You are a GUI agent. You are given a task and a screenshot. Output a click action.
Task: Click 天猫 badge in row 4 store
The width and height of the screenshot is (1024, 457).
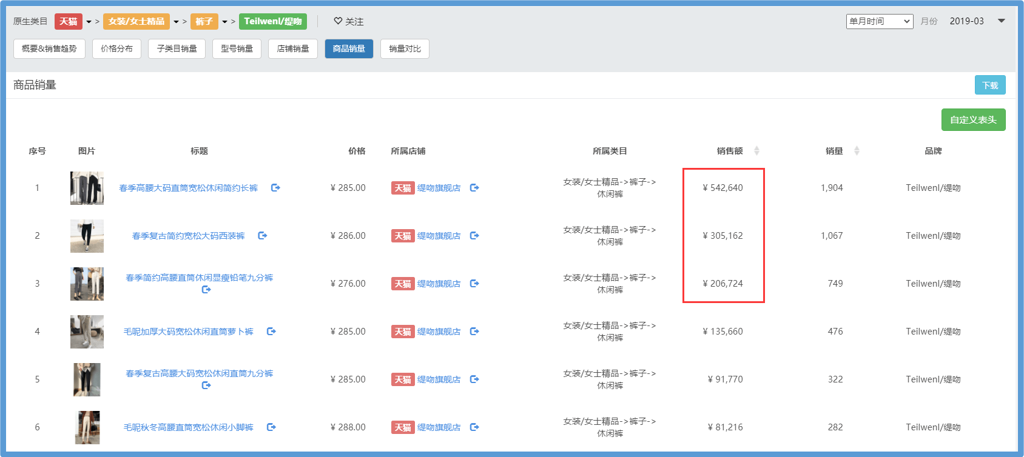(x=403, y=332)
